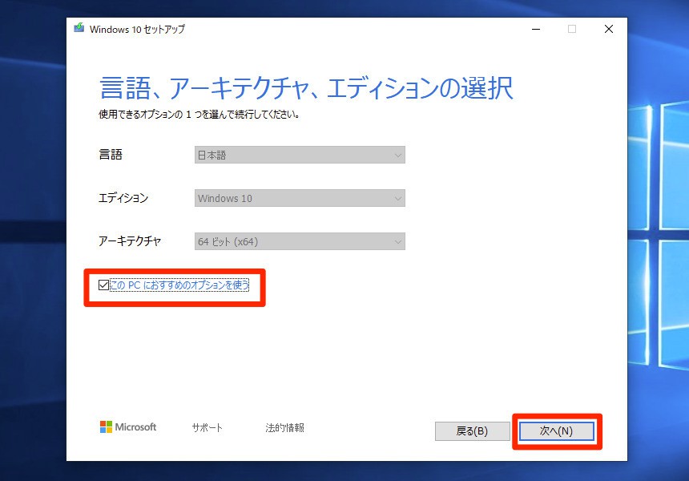Open the 法的情報 link
Image resolution: width=689 pixels, height=481 pixels.
point(284,427)
